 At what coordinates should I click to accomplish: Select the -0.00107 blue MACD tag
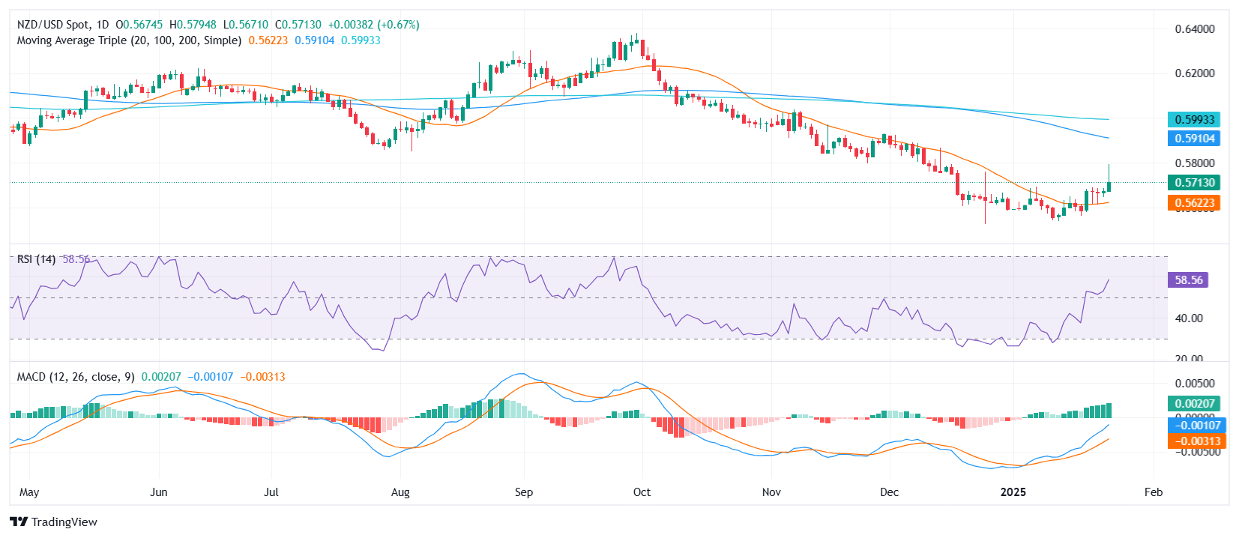(1196, 426)
